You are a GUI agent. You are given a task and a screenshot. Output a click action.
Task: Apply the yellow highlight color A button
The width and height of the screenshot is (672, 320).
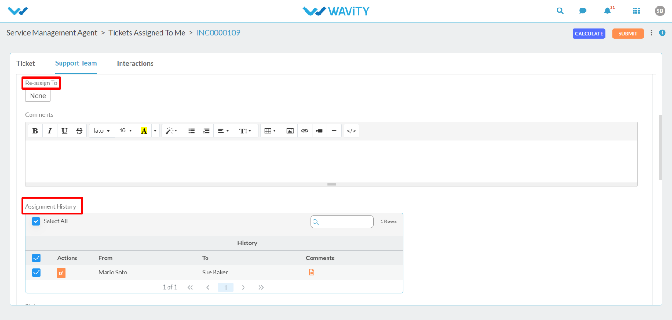(x=144, y=131)
